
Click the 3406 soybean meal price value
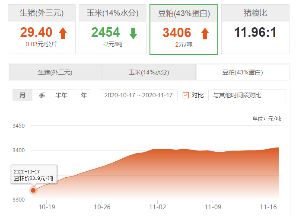coord(177,32)
